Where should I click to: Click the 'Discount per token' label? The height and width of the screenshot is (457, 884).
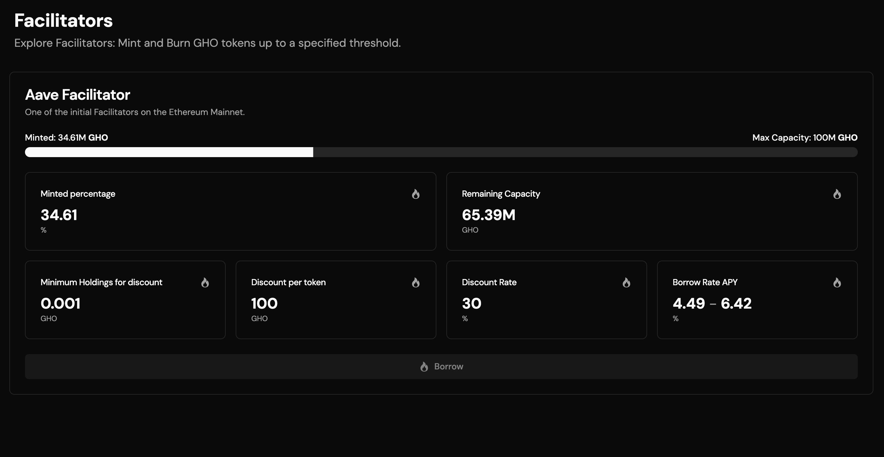pos(288,282)
